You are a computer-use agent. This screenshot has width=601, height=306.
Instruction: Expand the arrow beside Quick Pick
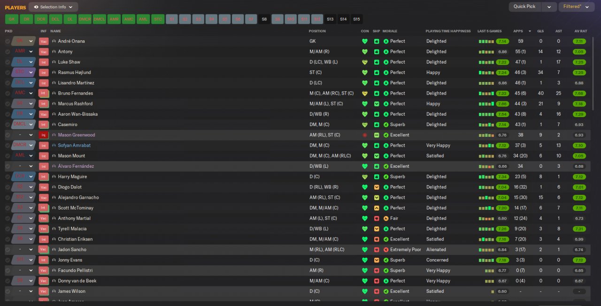pos(549,7)
